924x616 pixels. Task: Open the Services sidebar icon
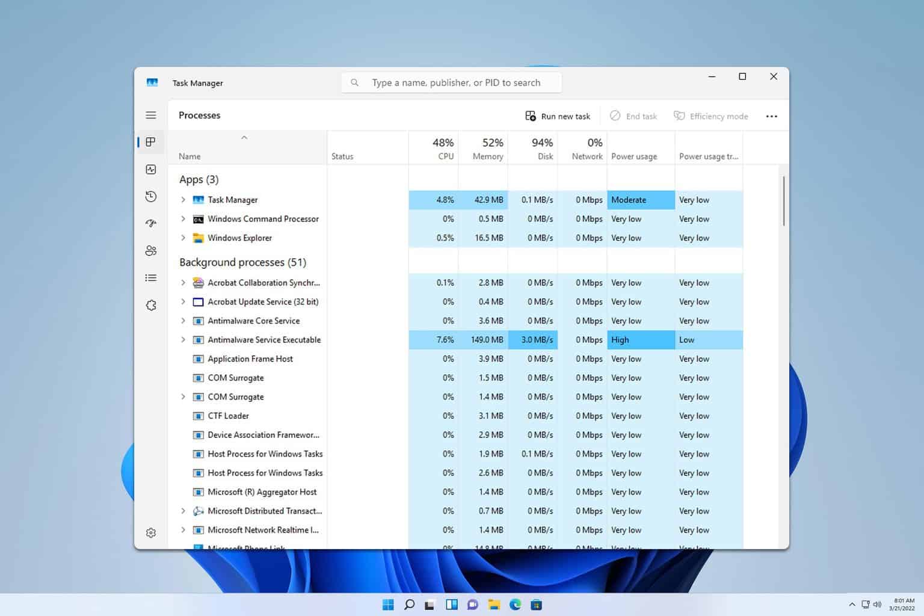[151, 306]
